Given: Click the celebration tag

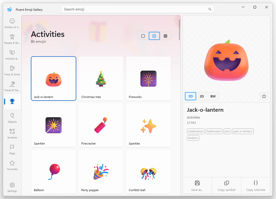Looking at the screenshot, I should (196, 131).
